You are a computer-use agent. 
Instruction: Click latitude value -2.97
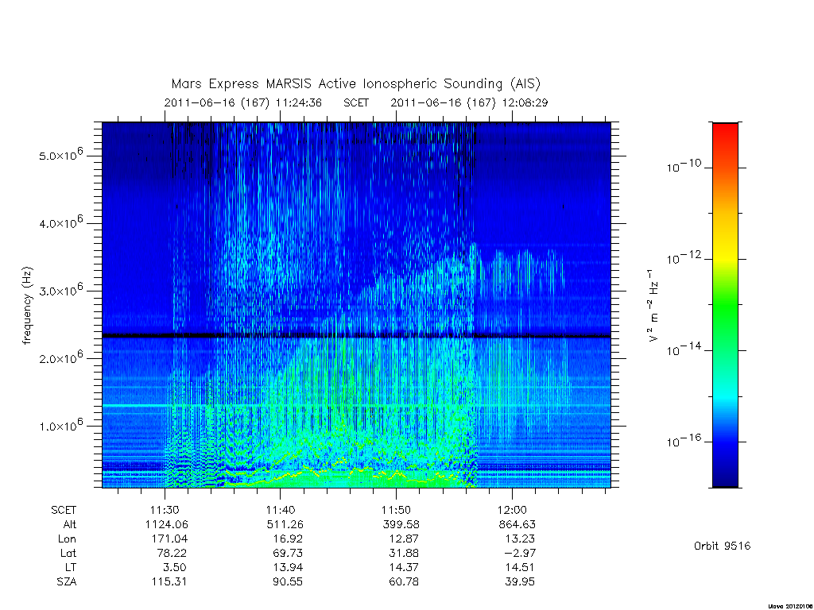(x=520, y=553)
